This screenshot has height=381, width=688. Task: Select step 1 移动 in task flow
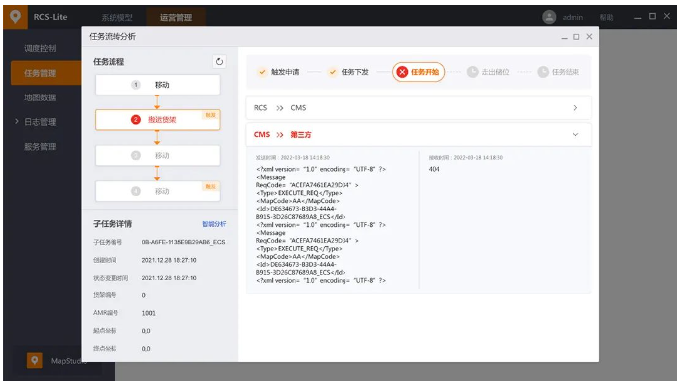pos(157,85)
